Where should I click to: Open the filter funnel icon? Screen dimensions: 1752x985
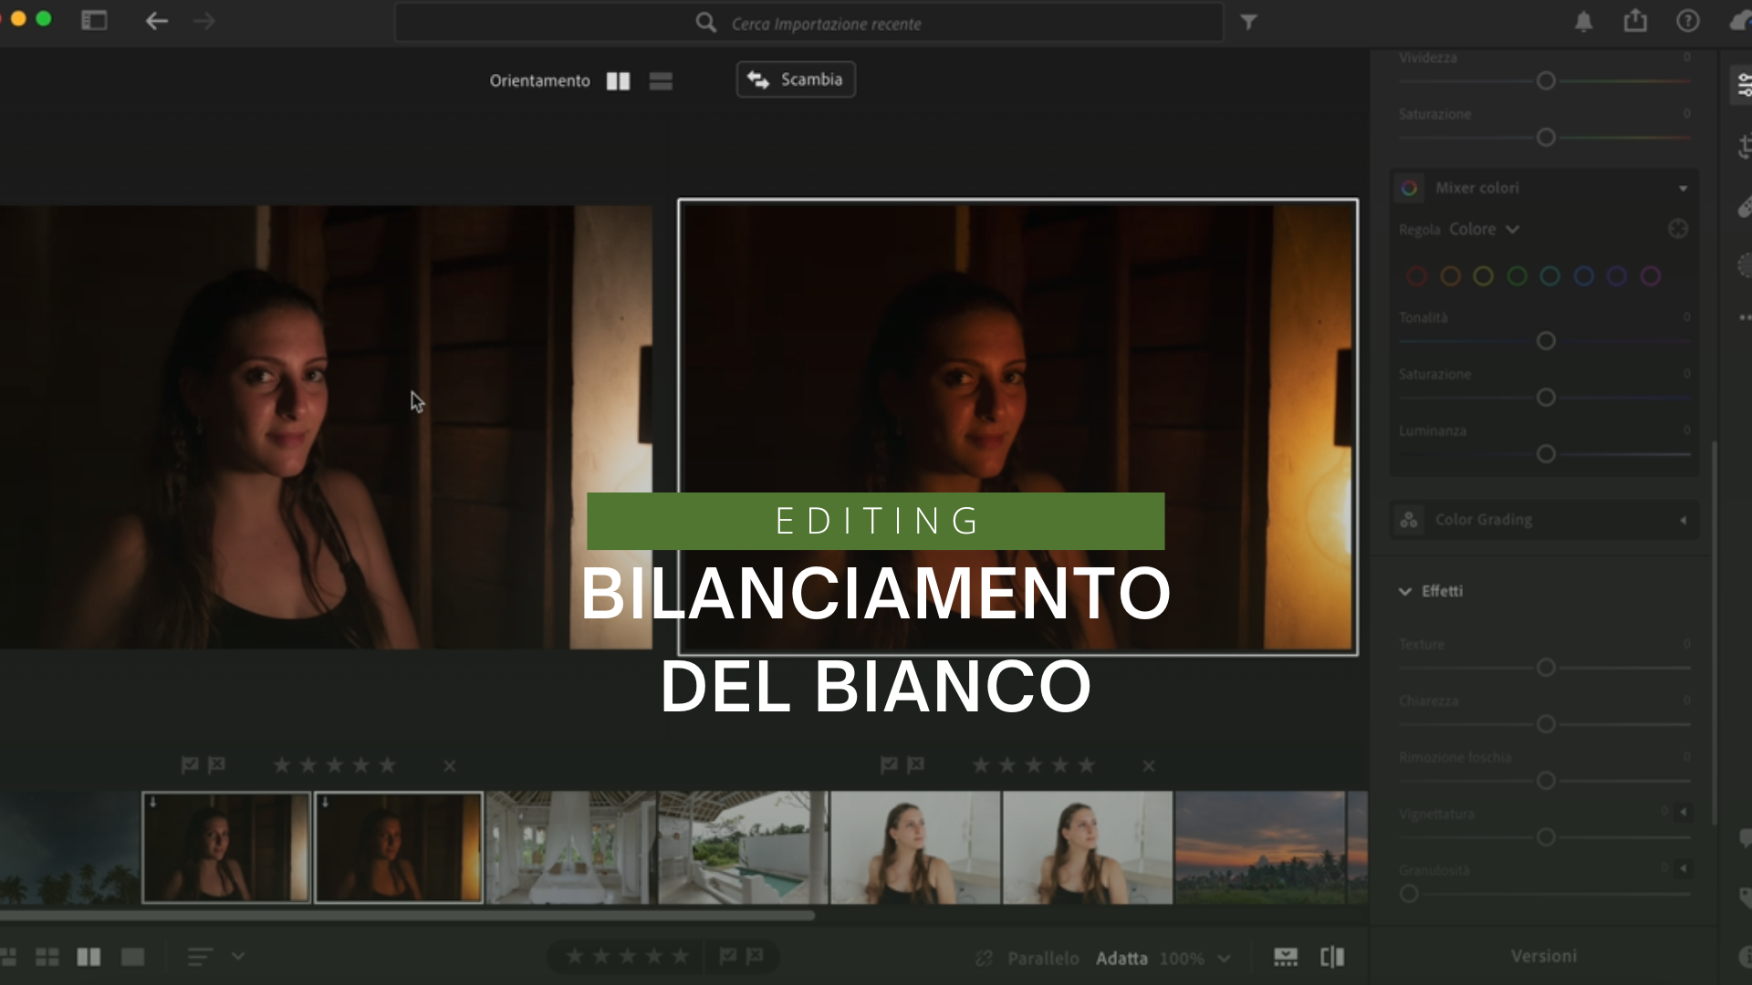pos(1248,23)
